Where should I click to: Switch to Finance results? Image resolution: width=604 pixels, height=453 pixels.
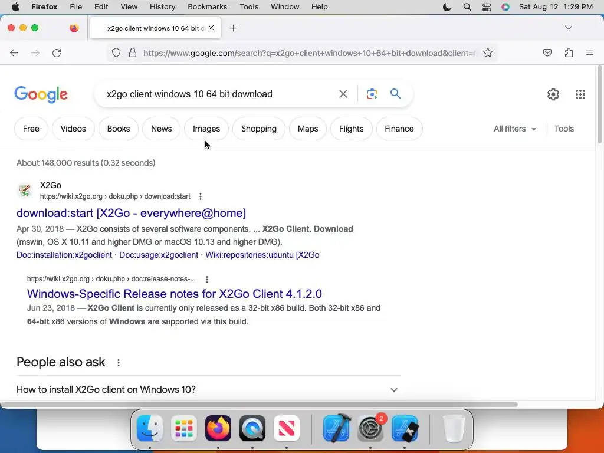click(399, 129)
